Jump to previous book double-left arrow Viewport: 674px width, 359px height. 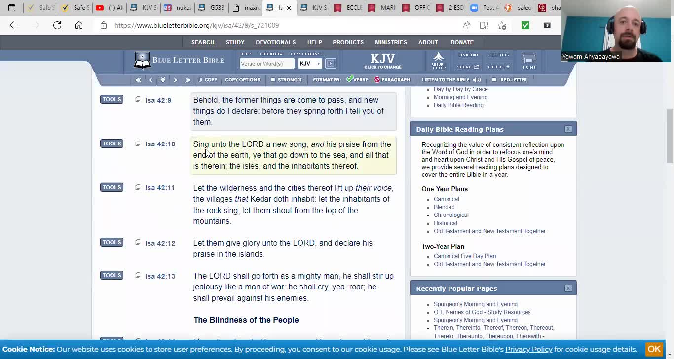tap(138, 80)
